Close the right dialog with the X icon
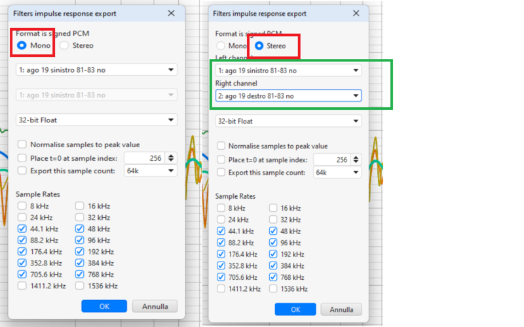The width and height of the screenshot is (524, 327). pos(356,13)
